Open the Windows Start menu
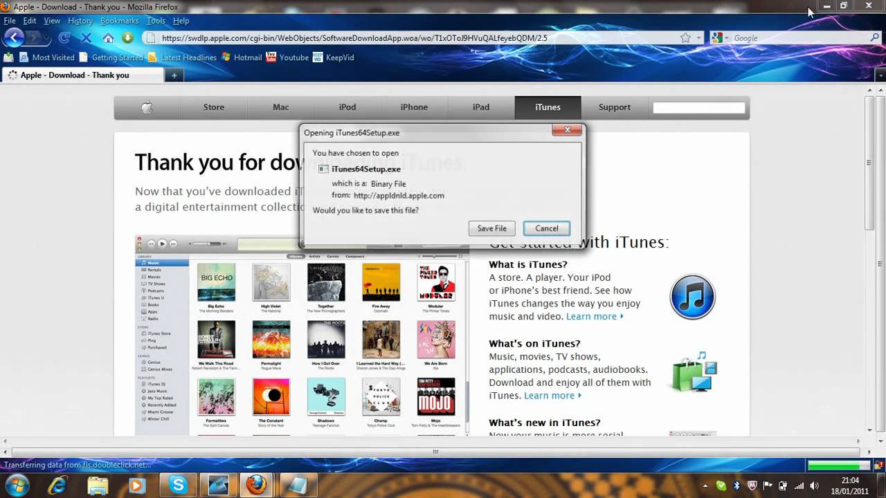886x498 pixels. [17, 485]
